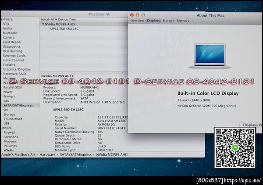
Task: Minimize the About This Mac window
Action: pyautogui.click(x=138, y=15)
